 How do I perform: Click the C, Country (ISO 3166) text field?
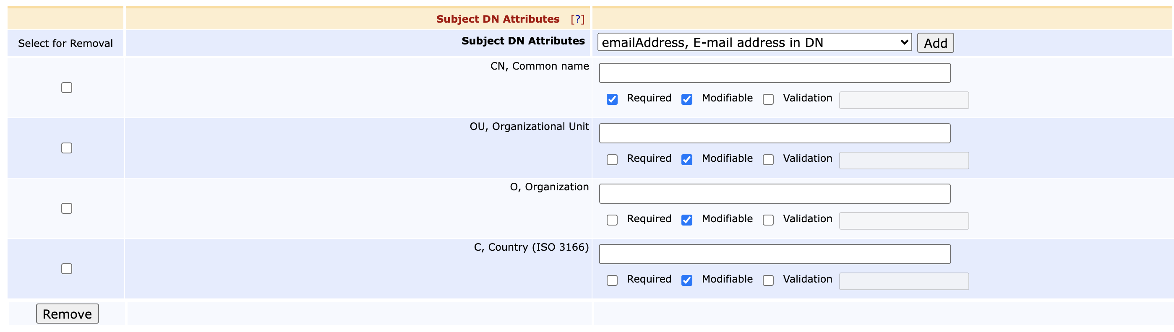[774, 254]
